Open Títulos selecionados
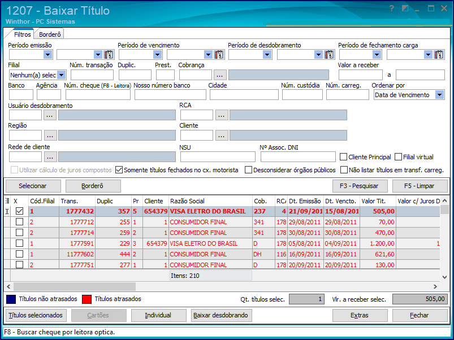Viewport: 454px width, 340px height. pyautogui.click(x=36, y=315)
